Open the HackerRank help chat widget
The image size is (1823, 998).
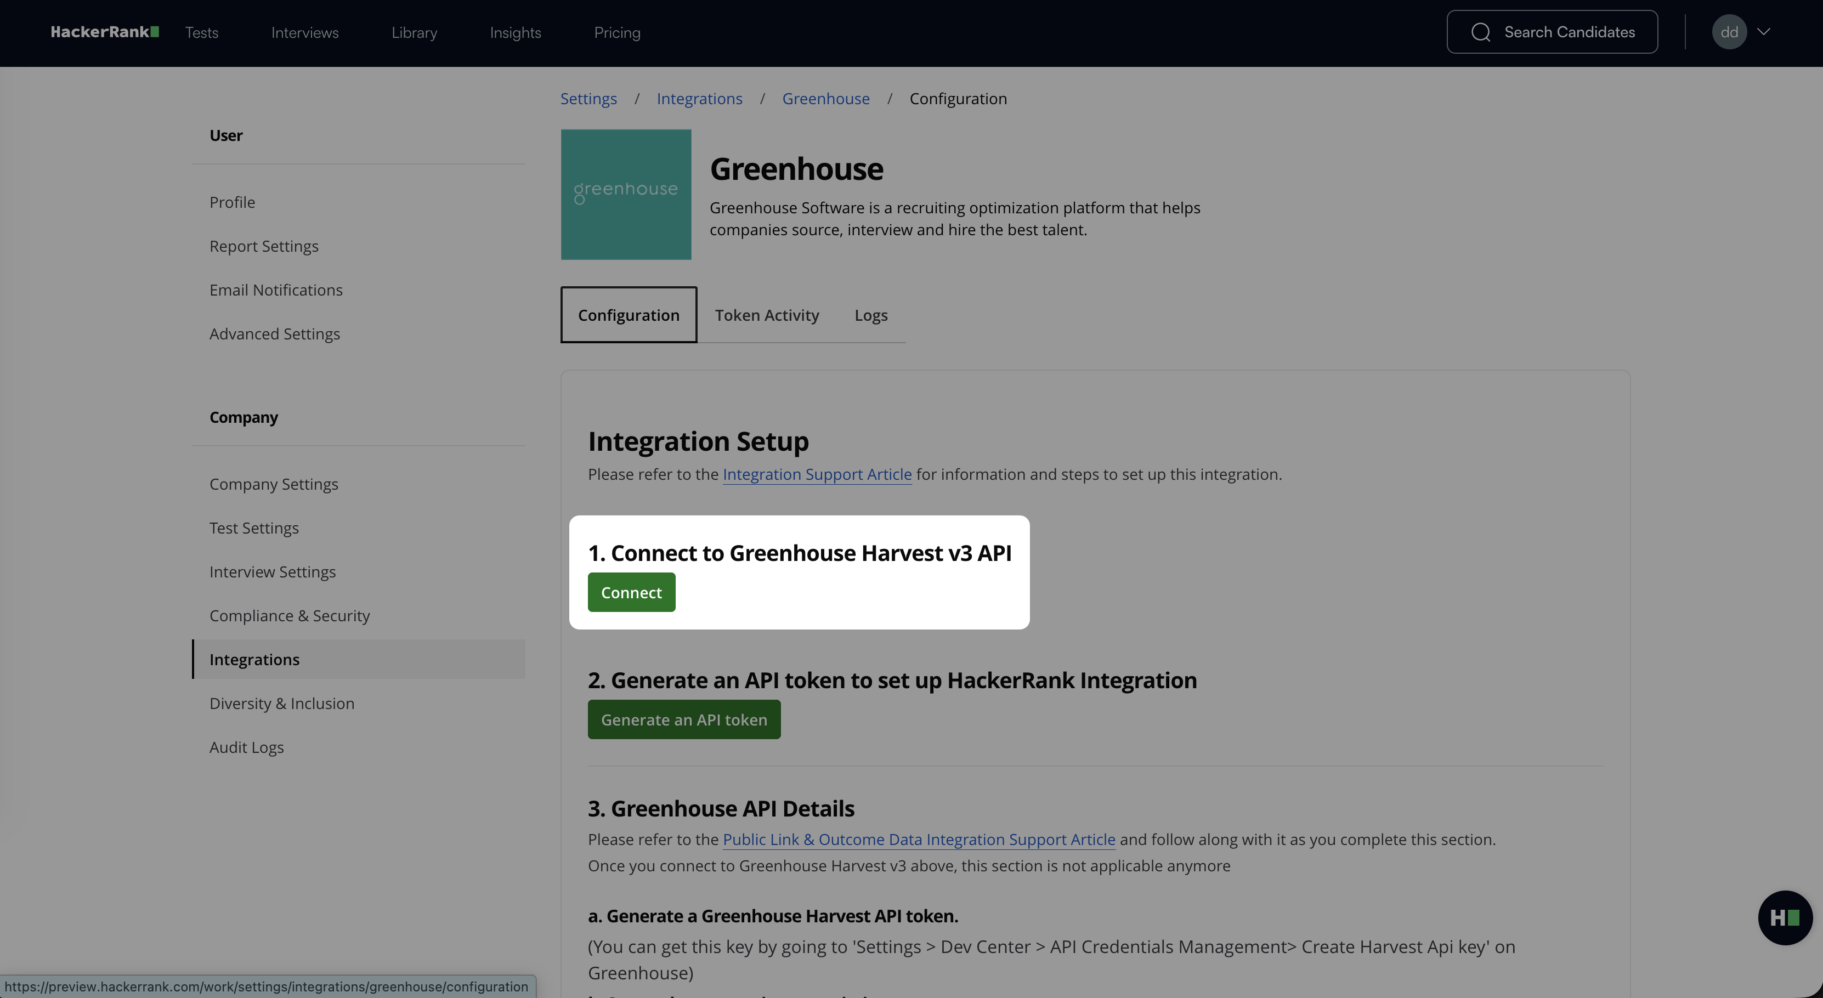click(x=1785, y=917)
